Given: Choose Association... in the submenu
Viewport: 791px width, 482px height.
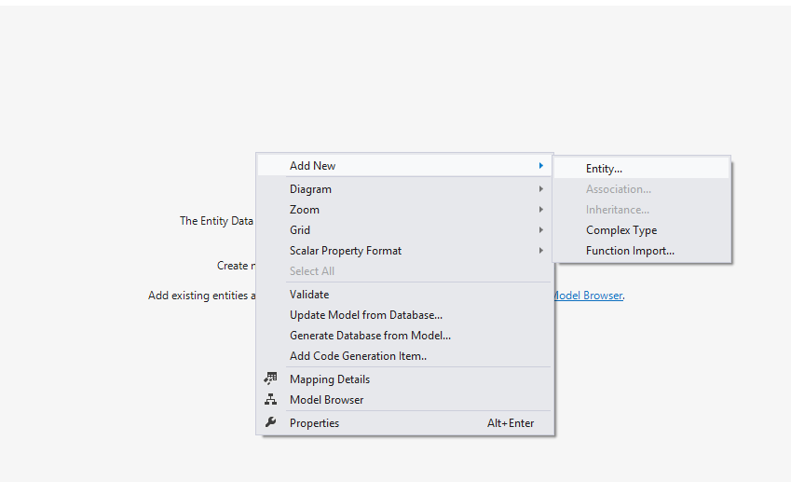Looking at the screenshot, I should pyautogui.click(x=641, y=189).
